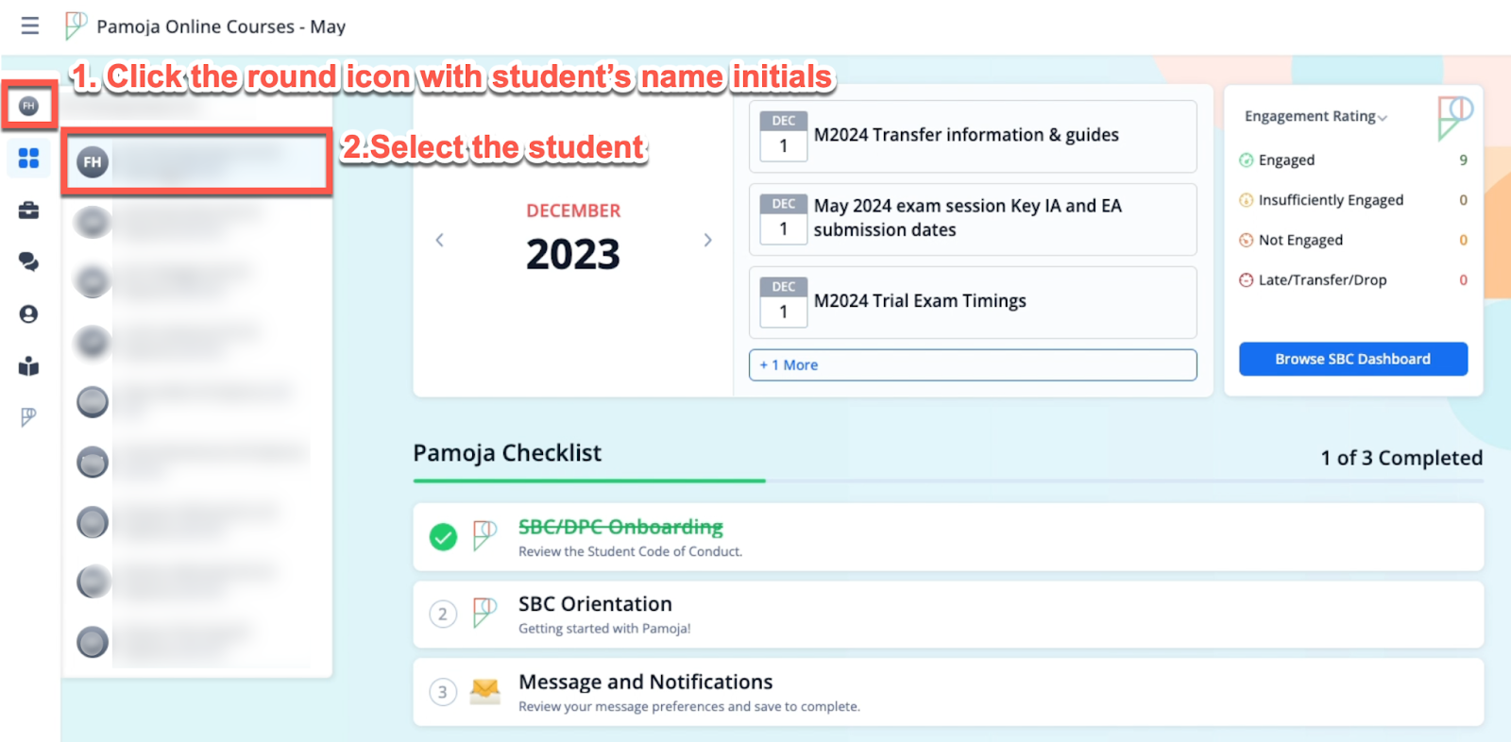Viewport: 1511px width, 742px height.
Task: Open the user profile icon in sidebar
Action: (28, 314)
